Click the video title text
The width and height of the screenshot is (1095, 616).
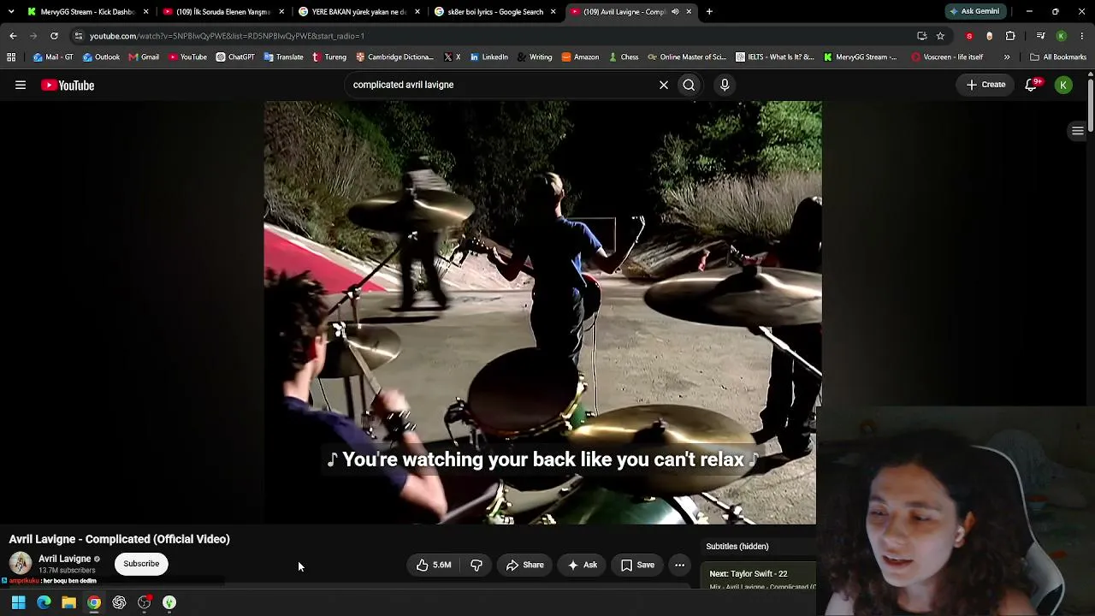click(120, 539)
